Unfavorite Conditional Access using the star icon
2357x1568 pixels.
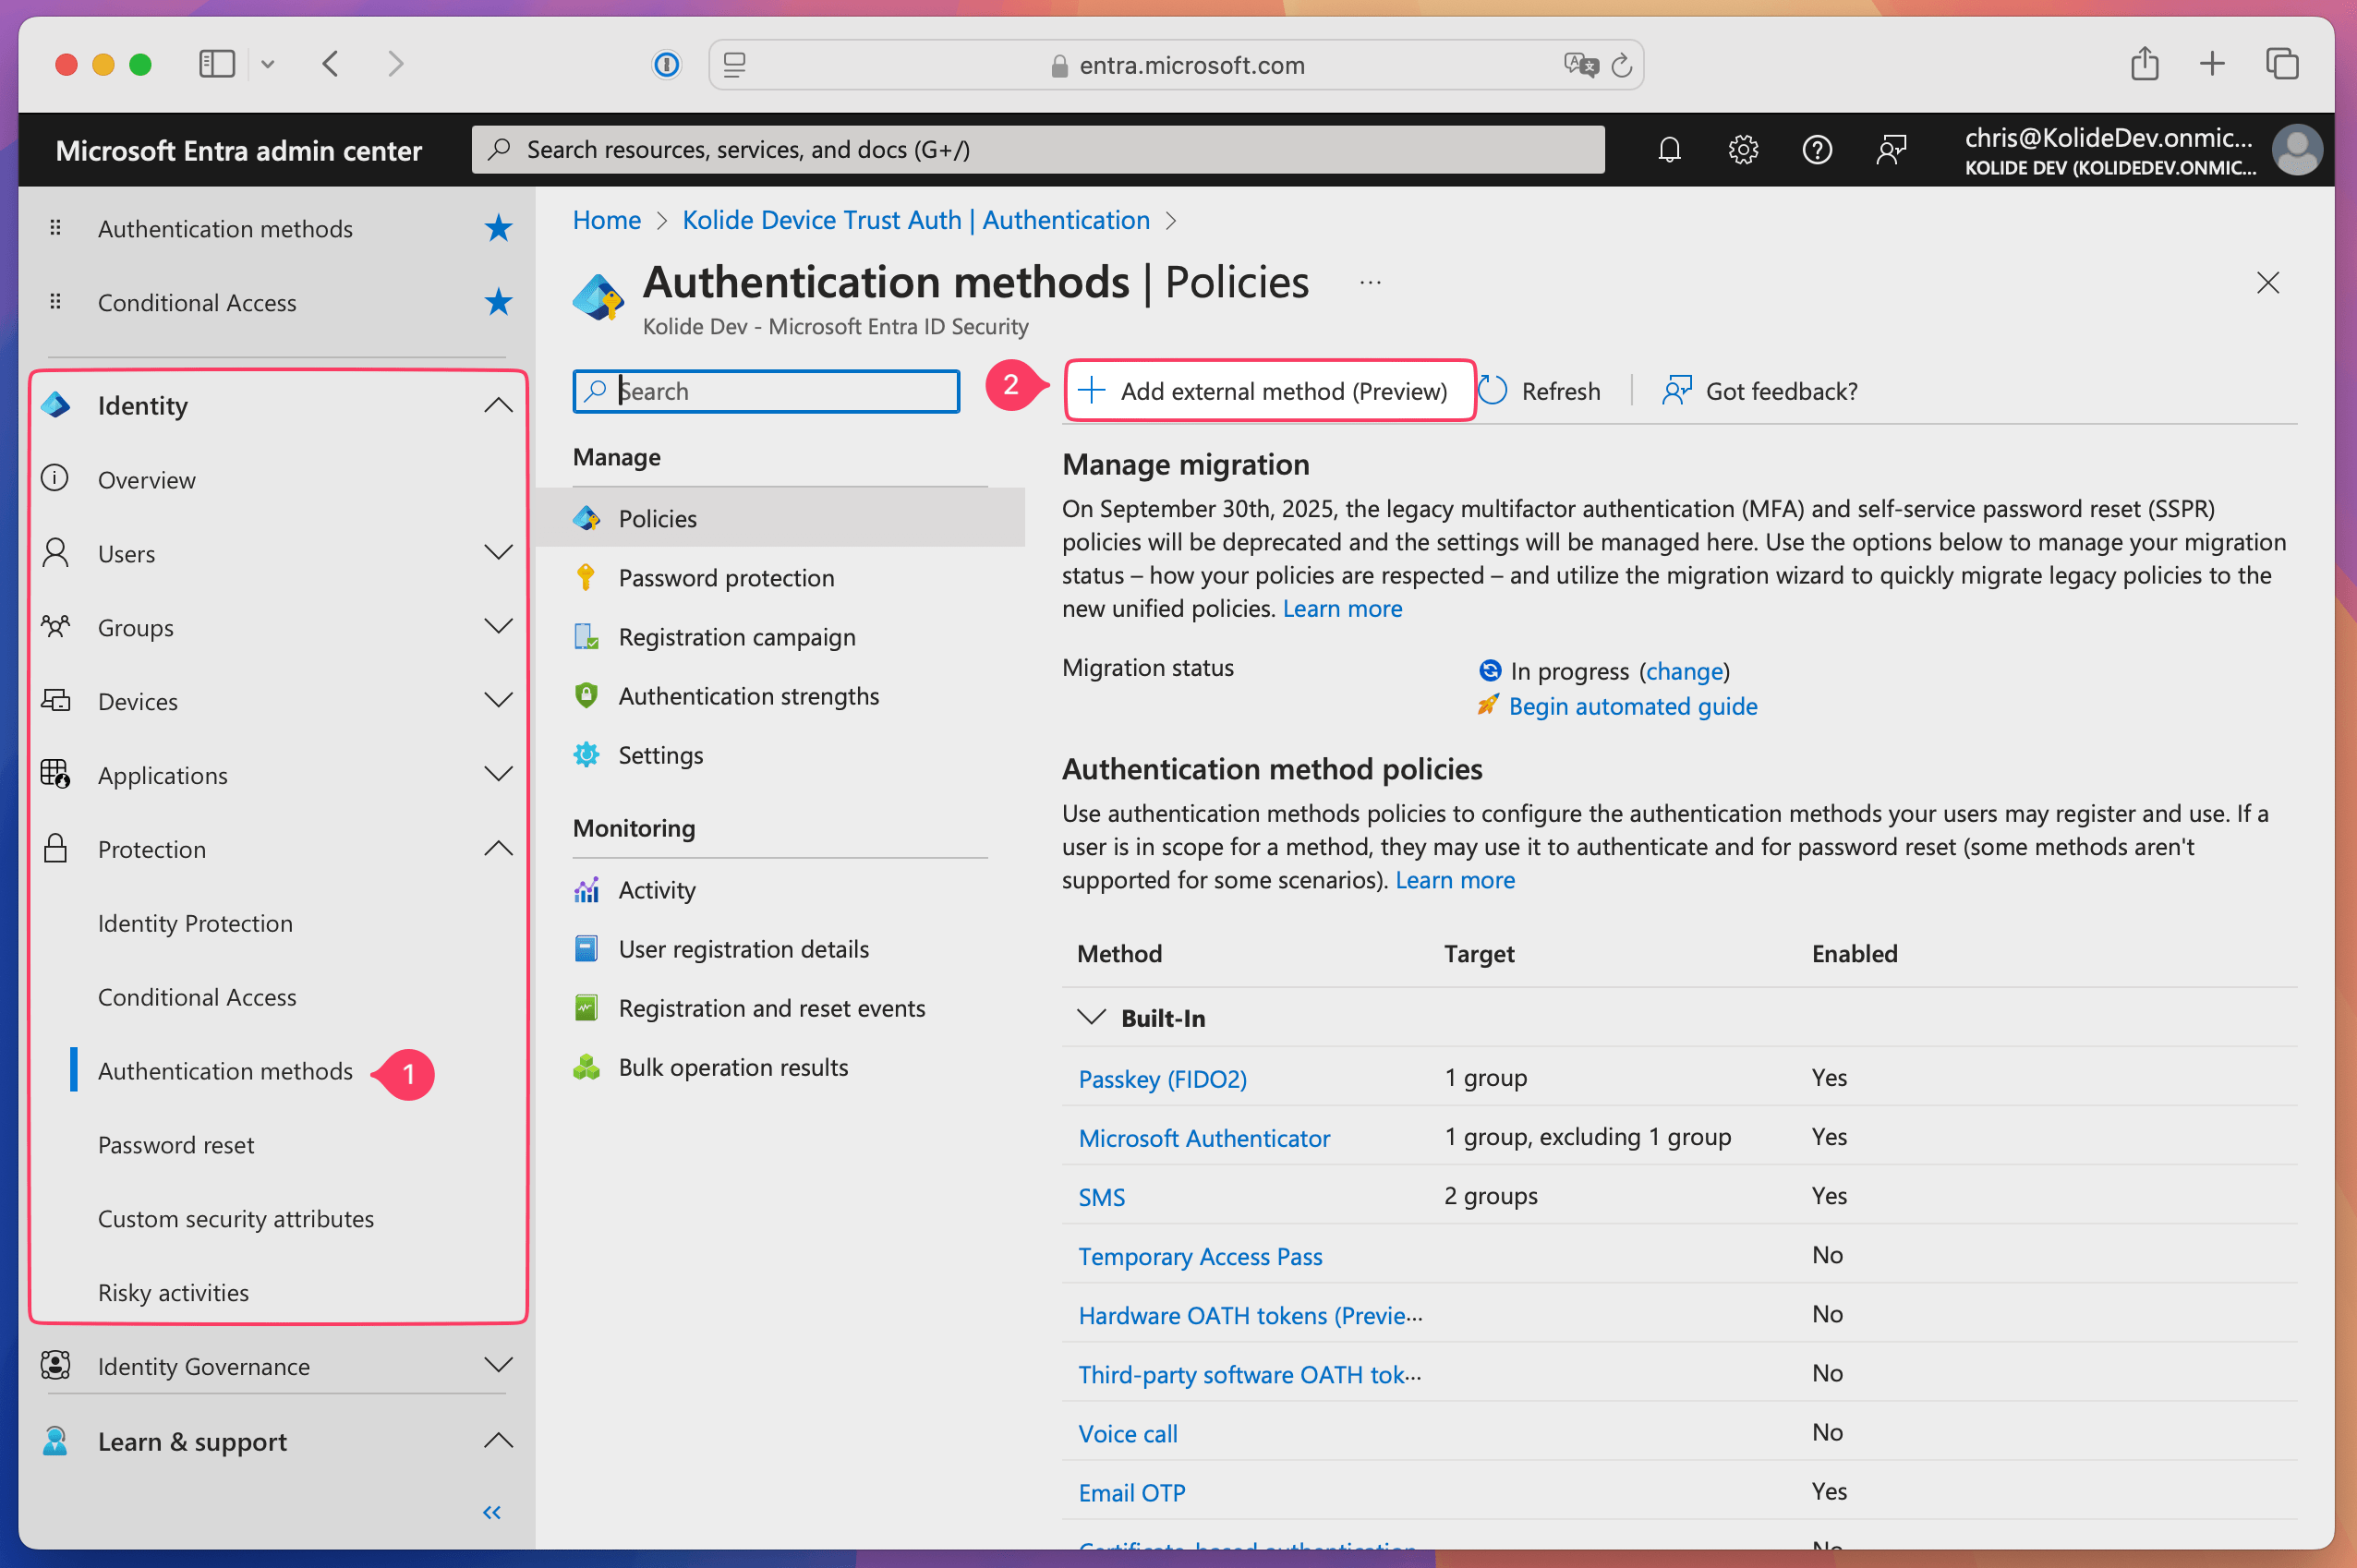(498, 302)
